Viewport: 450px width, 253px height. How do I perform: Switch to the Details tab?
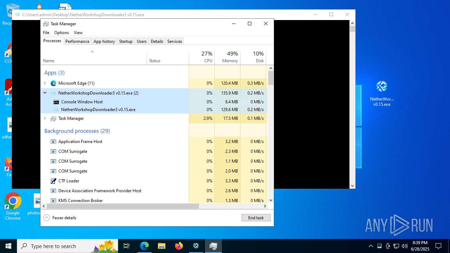[x=157, y=41]
